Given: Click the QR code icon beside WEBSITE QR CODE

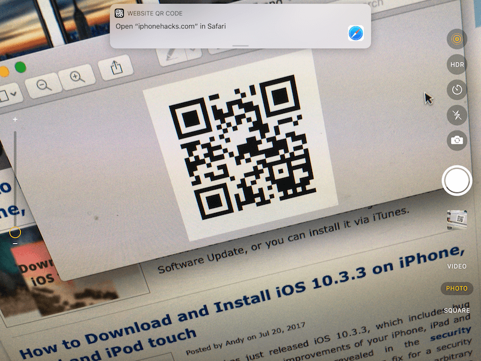Looking at the screenshot, I should coord(120,13).
